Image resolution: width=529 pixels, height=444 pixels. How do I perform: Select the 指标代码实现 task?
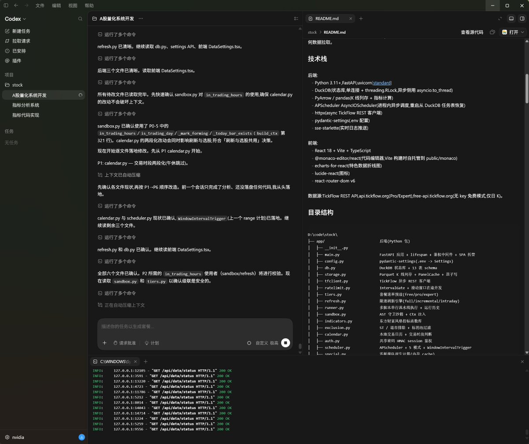[44, 115]
